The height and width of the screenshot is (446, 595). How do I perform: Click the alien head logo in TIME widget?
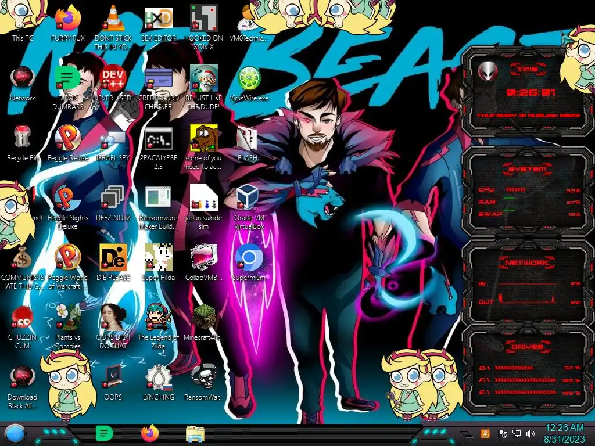pyautogui.click(x=488, y=70)
